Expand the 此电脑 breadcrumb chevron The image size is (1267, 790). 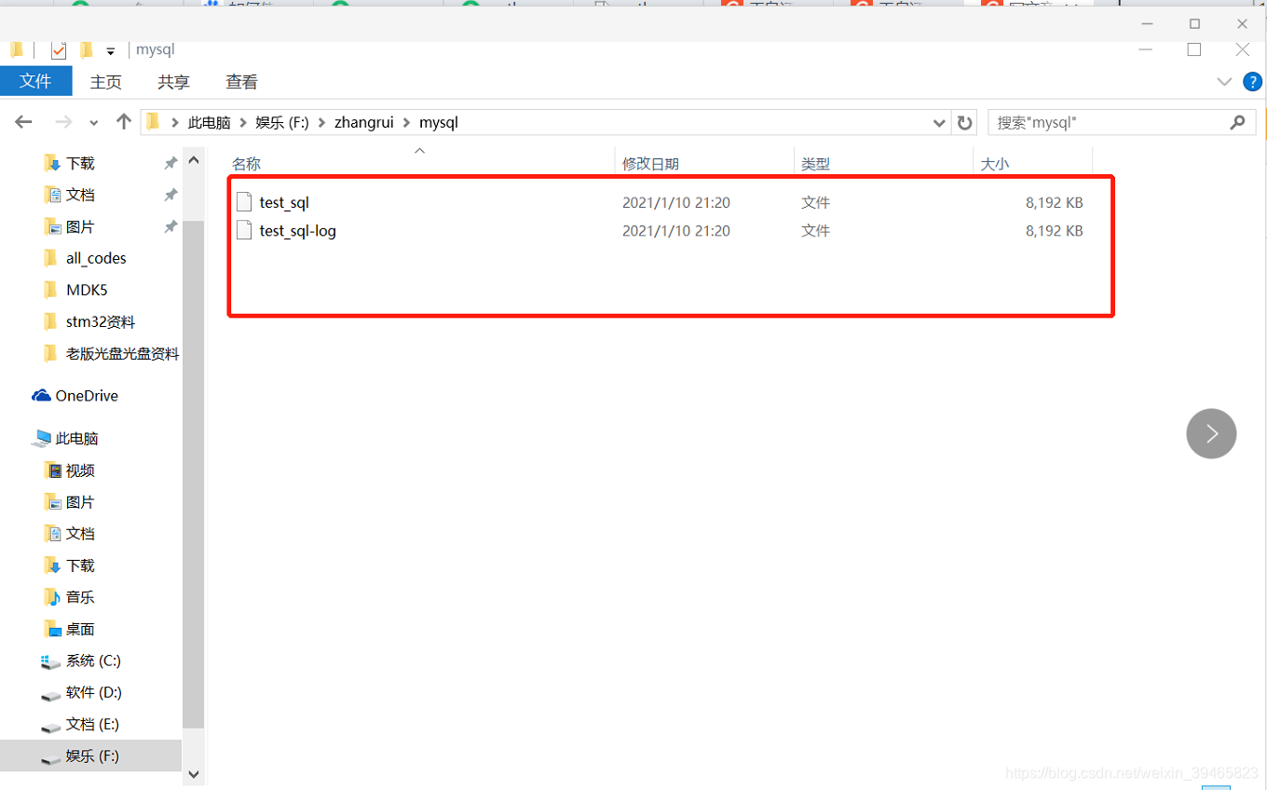[x=242, y=122]
